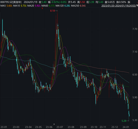Click average price 均5.43
This screenshot has width=138, height=129.
pyautogui.click(x=99, y=2)
